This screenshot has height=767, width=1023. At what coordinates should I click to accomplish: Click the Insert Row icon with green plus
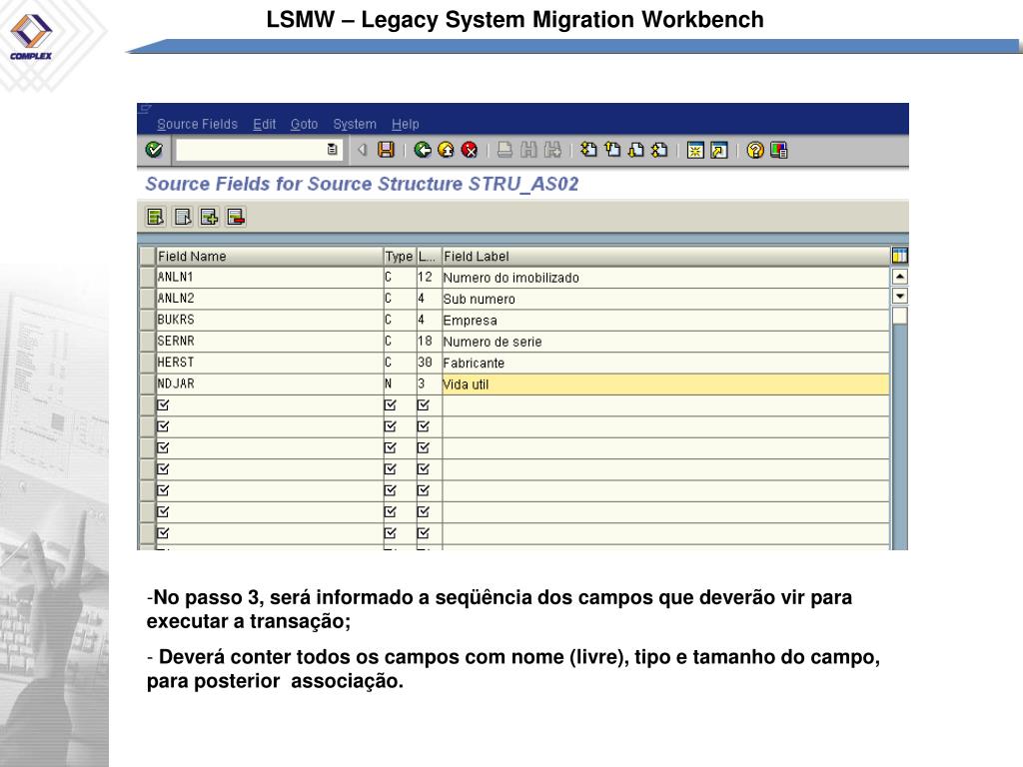pos(209,217)
